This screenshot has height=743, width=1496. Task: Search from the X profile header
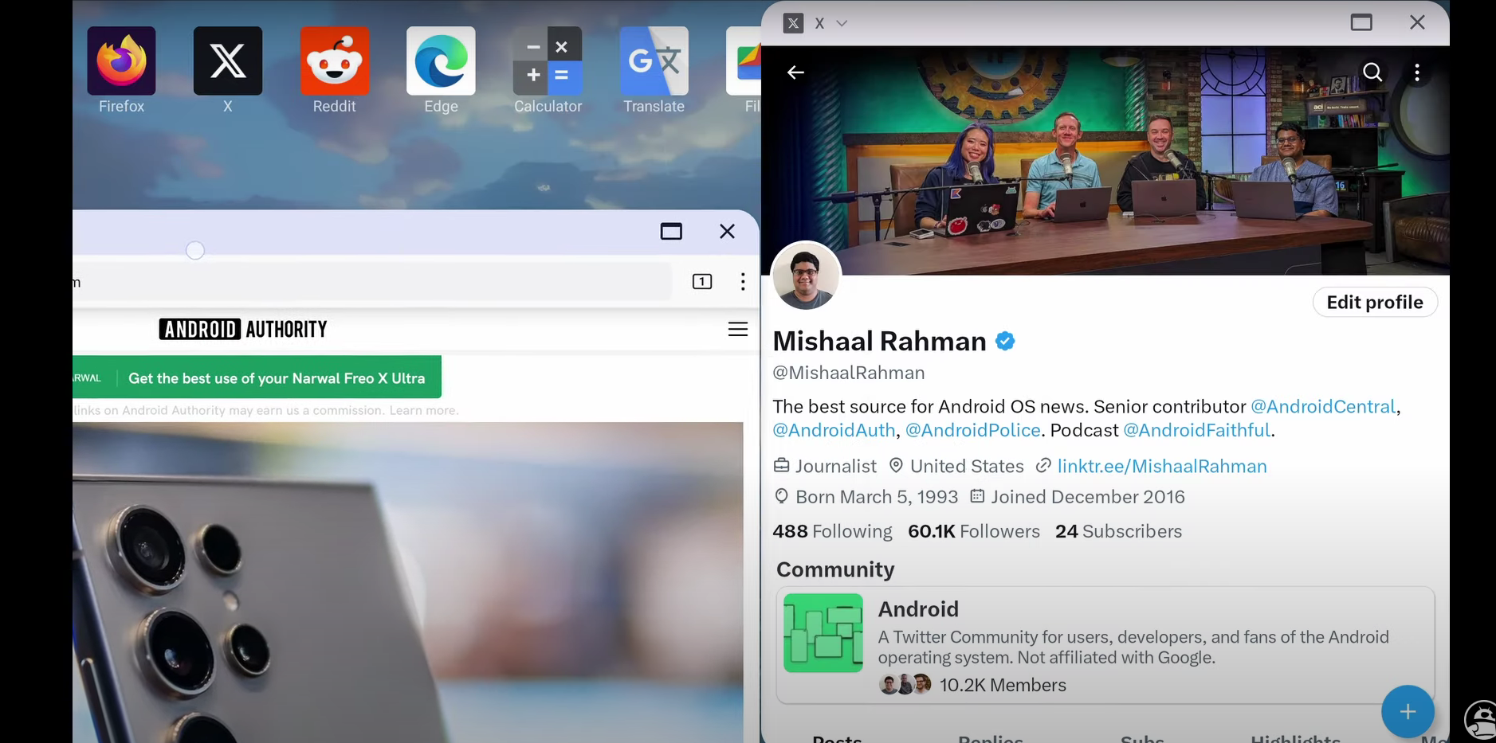1372,72
